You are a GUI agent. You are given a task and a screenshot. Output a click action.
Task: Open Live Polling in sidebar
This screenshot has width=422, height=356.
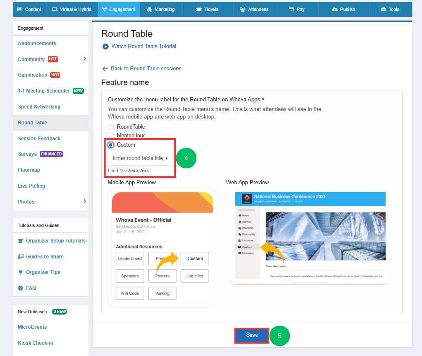(x=31, y=186)
